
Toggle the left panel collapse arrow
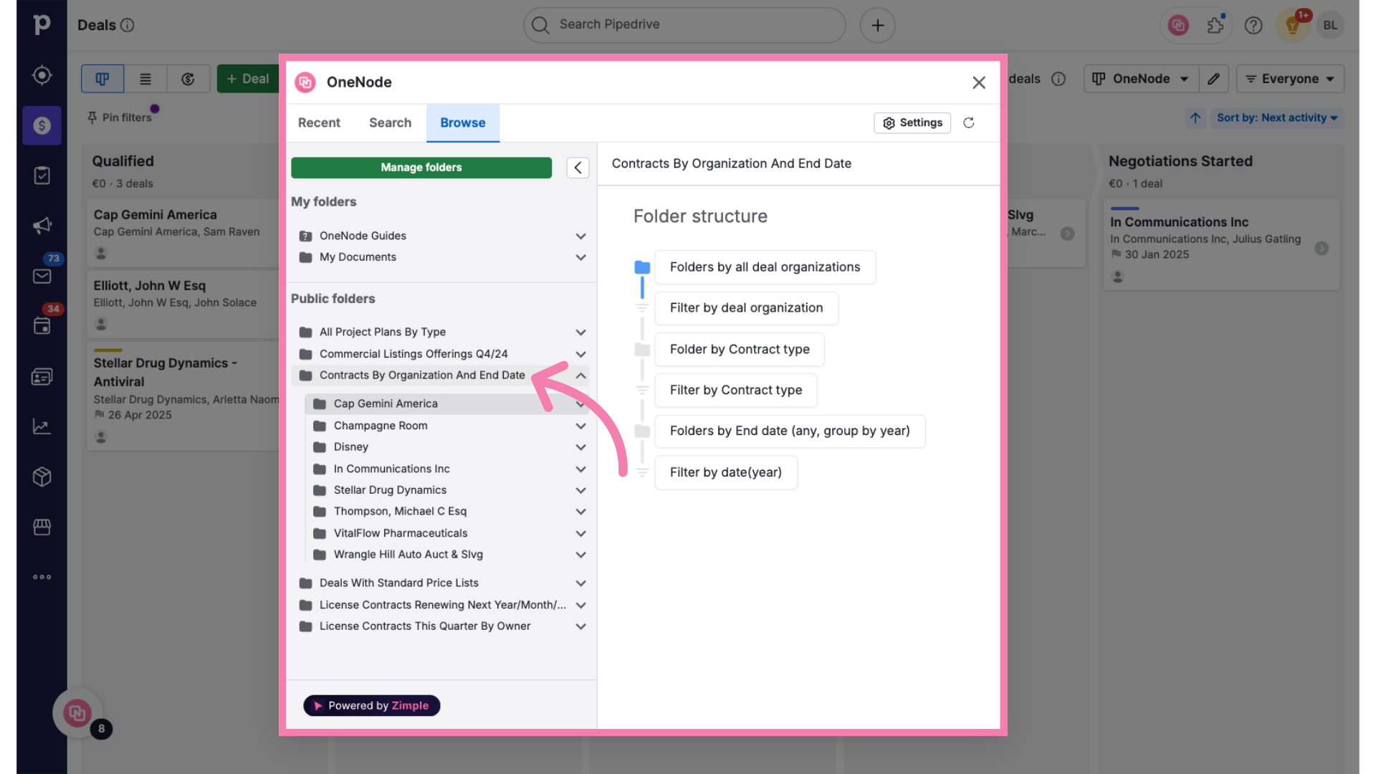click(578, 167)
